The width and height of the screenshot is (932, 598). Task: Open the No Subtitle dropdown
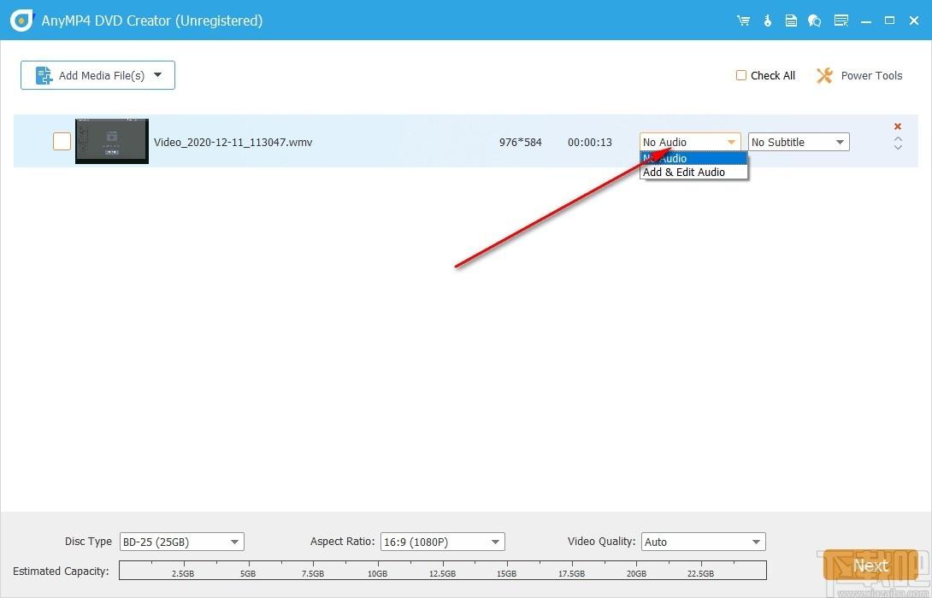799,142
